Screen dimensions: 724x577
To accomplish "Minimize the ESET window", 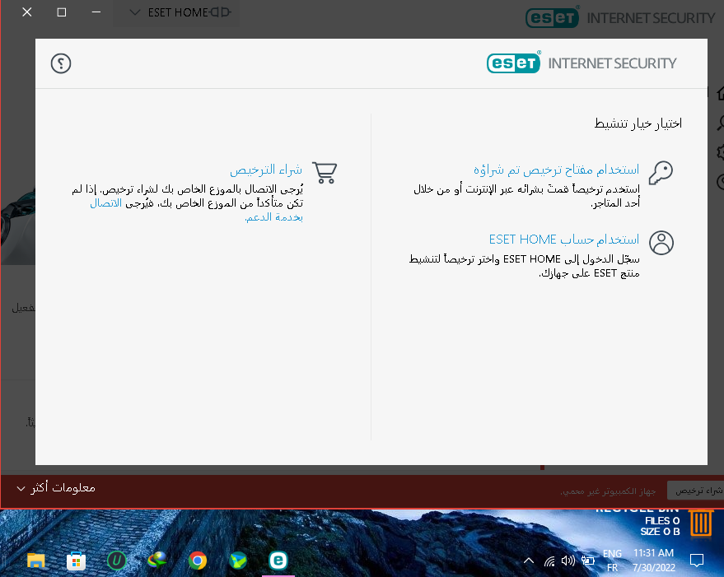I will [96, 12].
